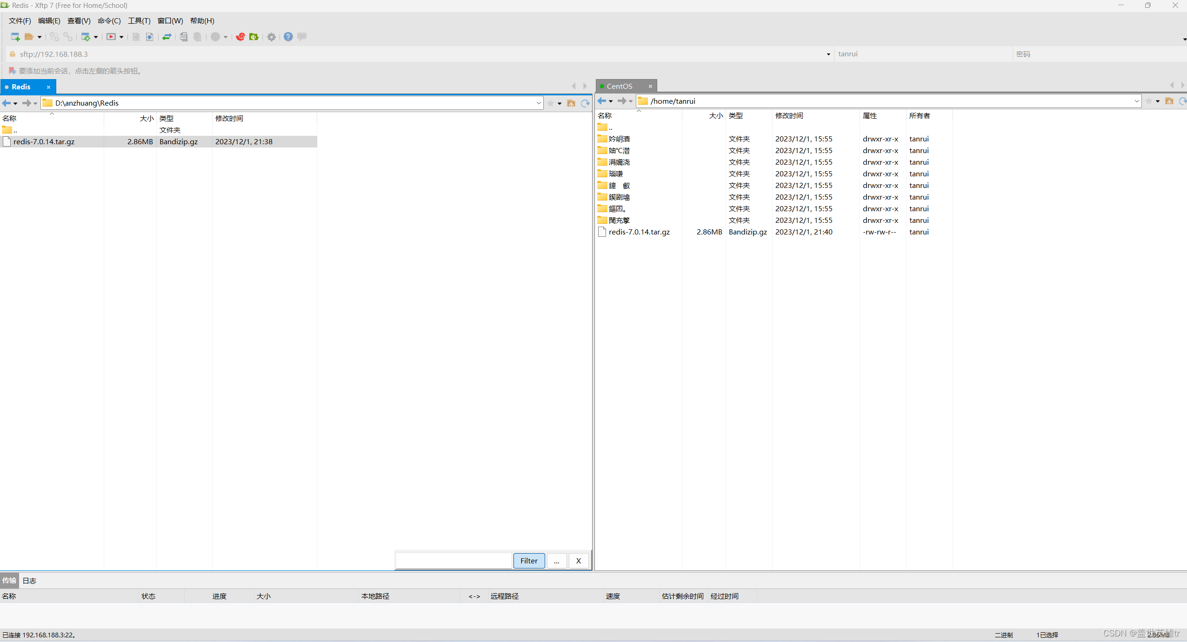1187x642 pixels.
Task: Open CentOS back-history dropdown arrow
Action: (611, 101)
